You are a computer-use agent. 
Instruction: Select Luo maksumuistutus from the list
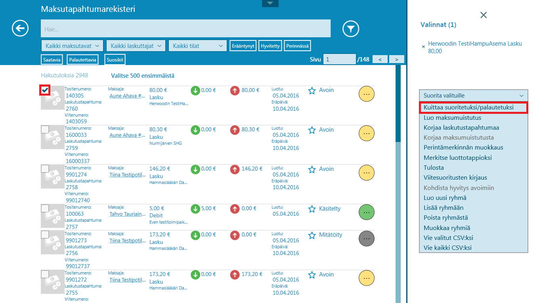tap(452, 118)
